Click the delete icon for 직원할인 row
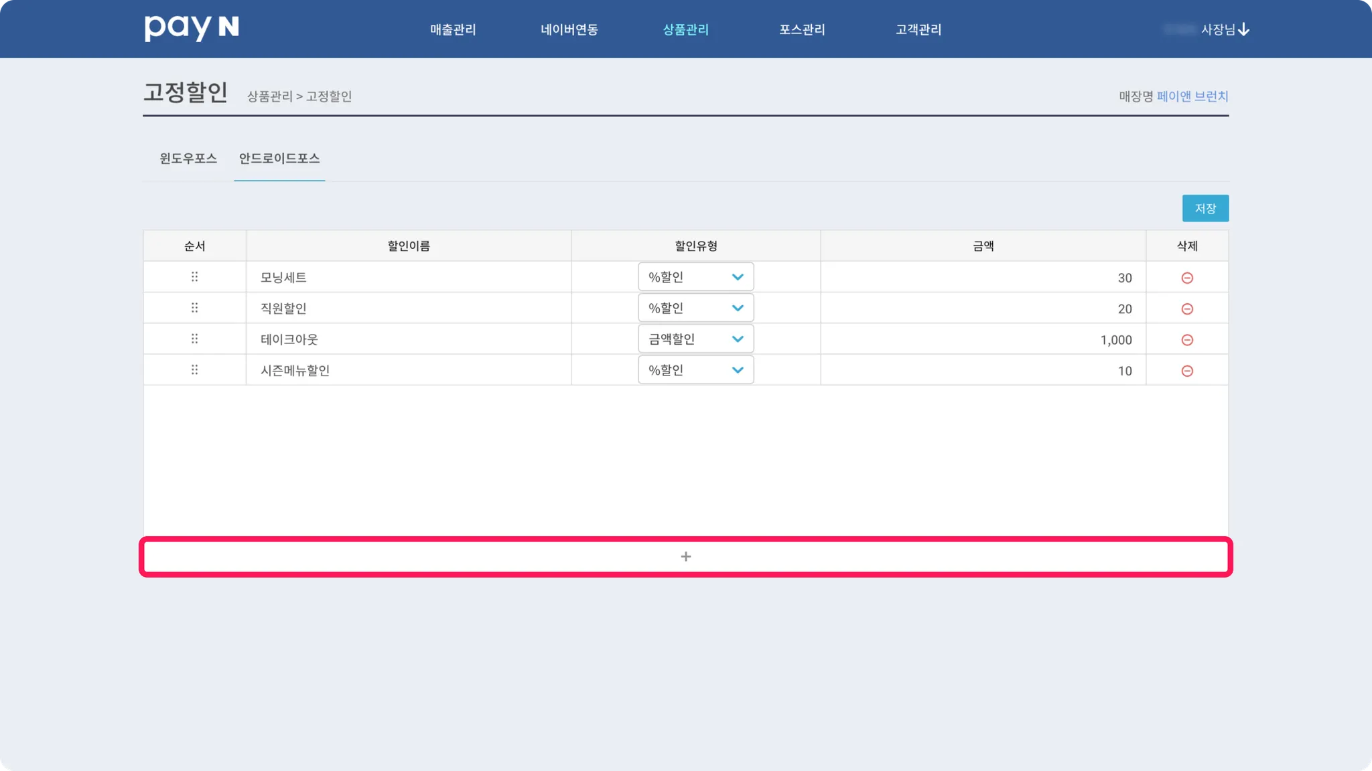The image size is (1372, 771). click(1186, 309)
